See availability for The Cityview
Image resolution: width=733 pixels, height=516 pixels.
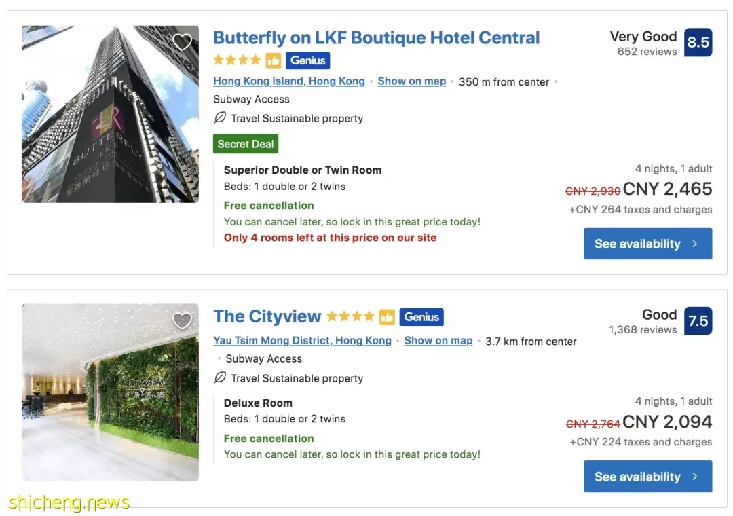coord(648,476)
